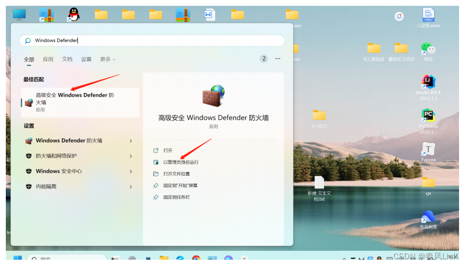Launch the 微信 WeChat shortcut
Image resolution: width=467 pixels, height=265 pixels.
pyautogui.click(x=428, y=52)
